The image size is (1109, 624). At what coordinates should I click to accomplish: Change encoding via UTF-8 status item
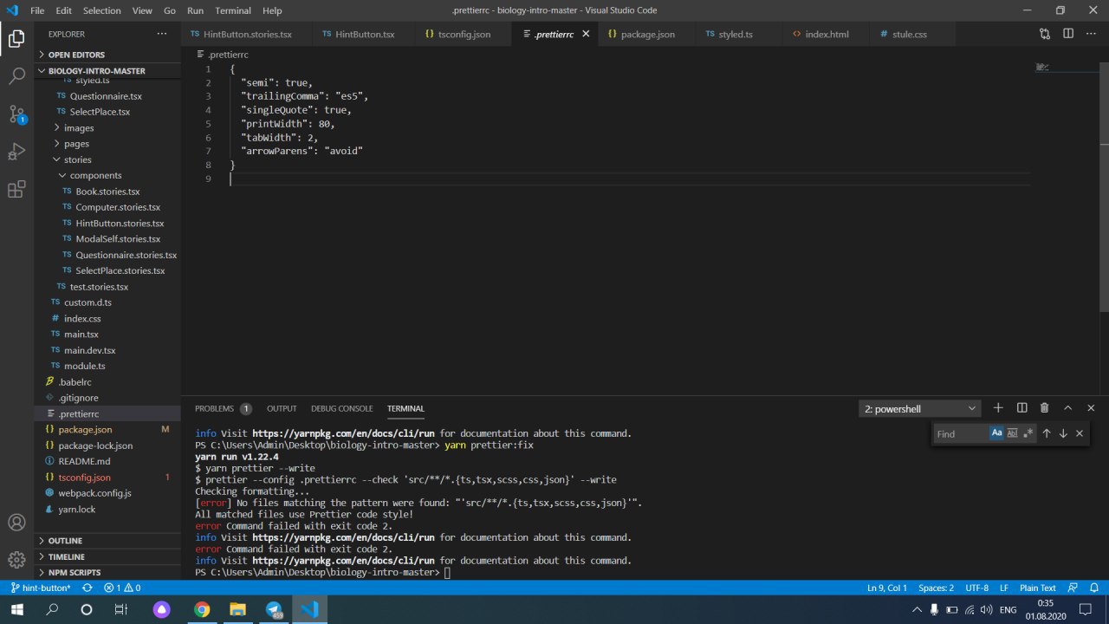point(976,588)
